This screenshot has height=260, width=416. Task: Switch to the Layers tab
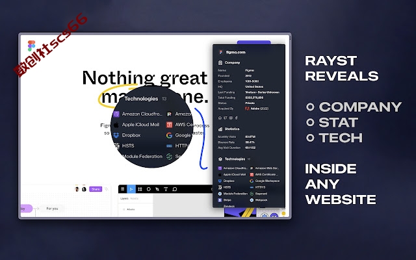(x=124, y=198)
